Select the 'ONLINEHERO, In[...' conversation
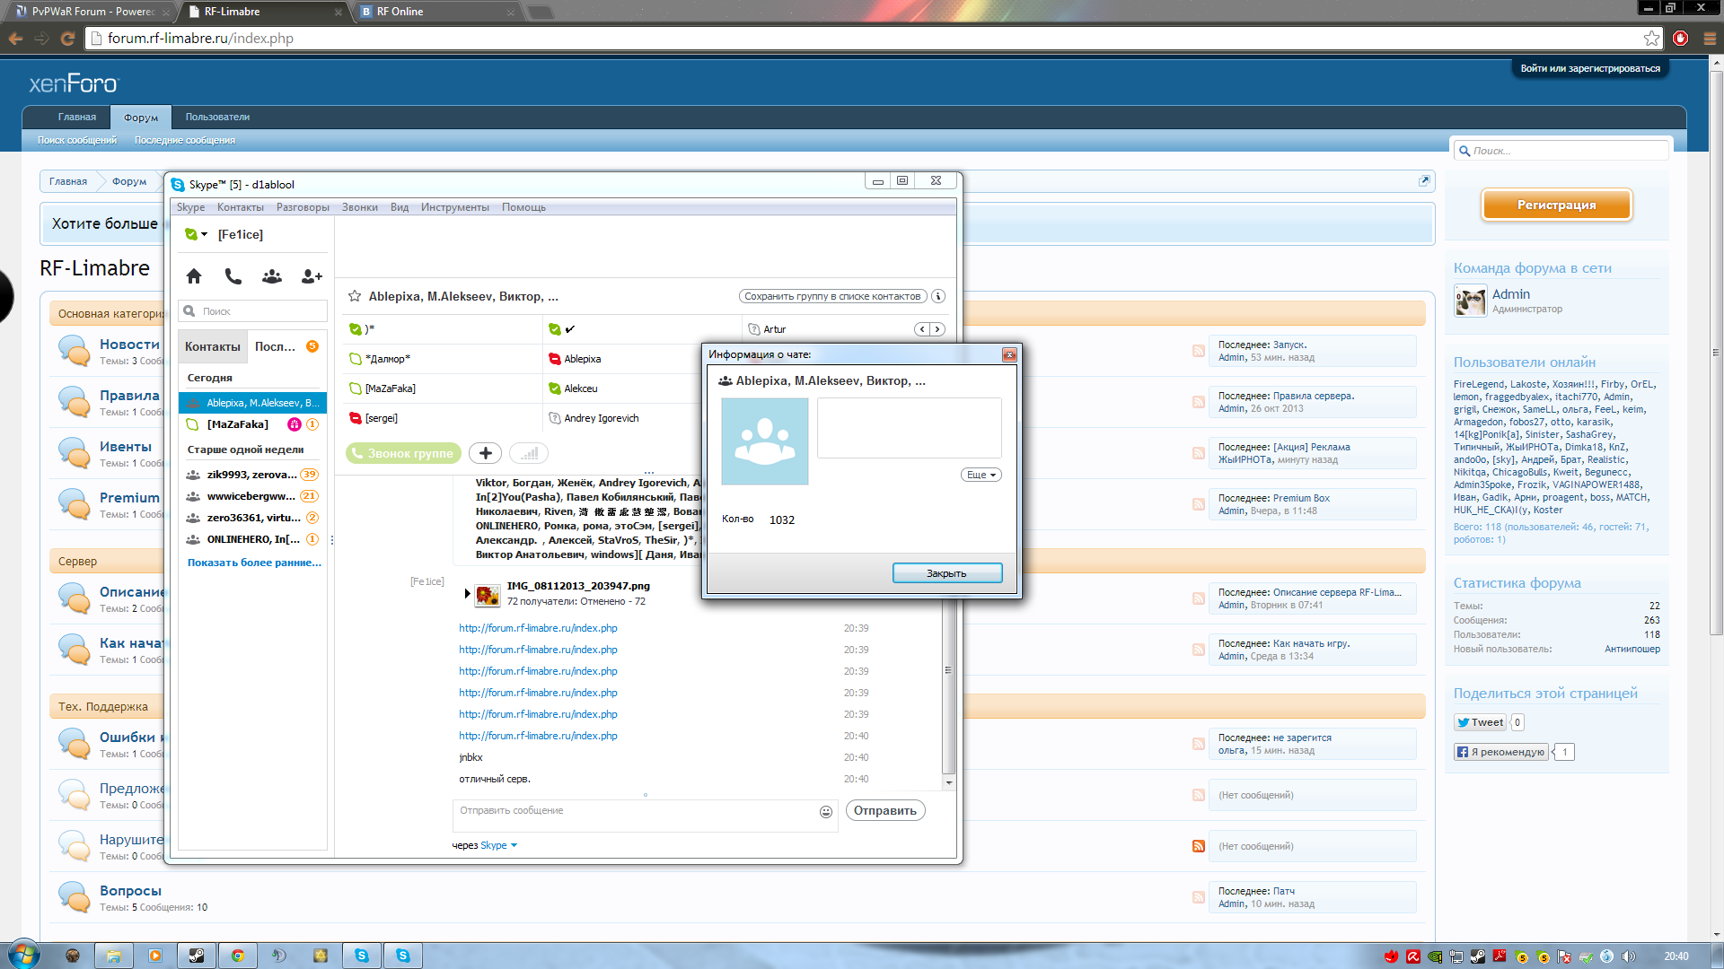 pyautogui.click(x=252, y=539)
